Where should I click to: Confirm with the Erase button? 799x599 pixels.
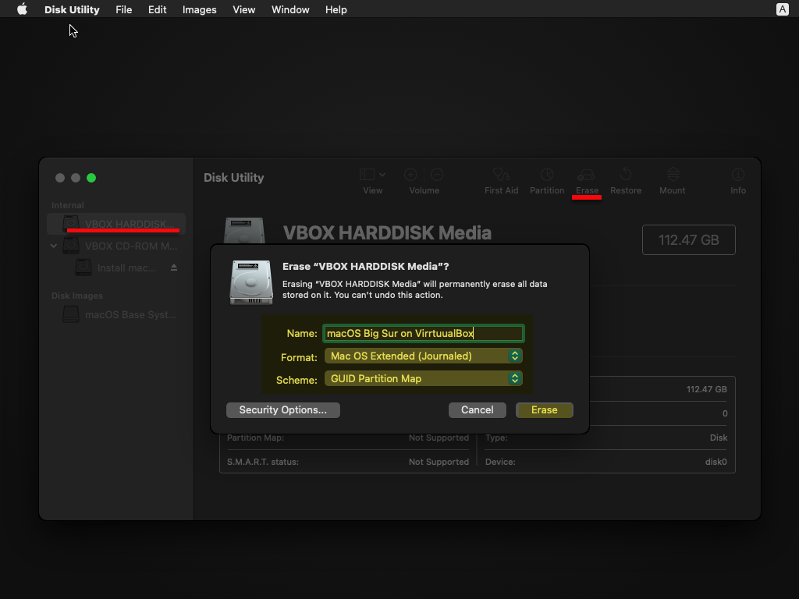click(x=544, y=410)
